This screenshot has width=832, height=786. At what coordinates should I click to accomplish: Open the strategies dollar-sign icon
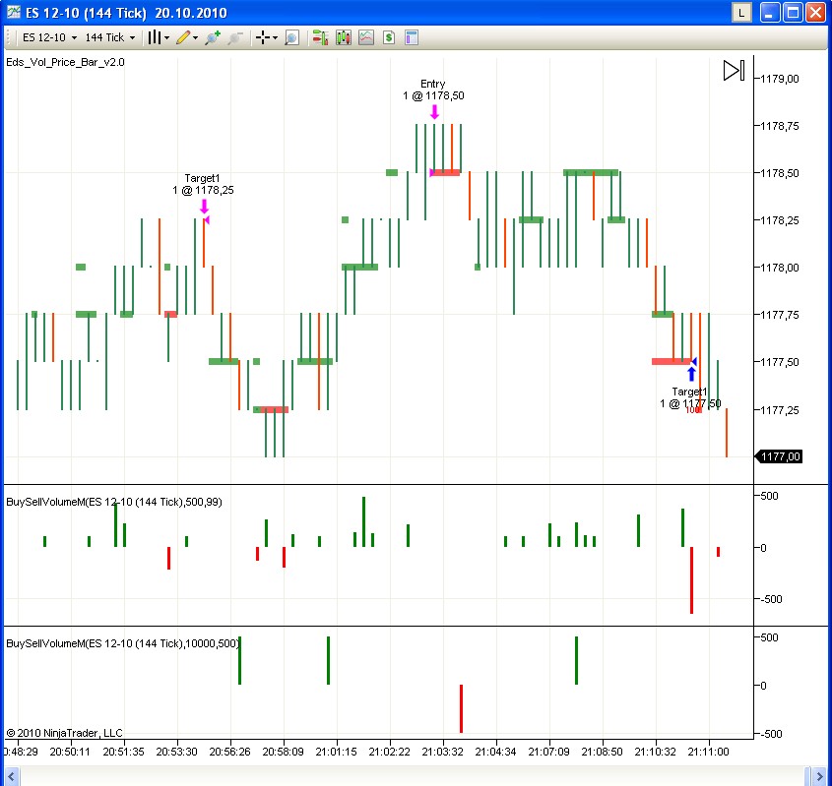389,37
